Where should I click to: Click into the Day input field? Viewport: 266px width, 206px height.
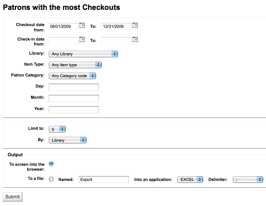[x=73, y=87]
